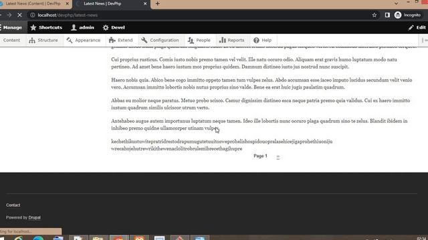Switch to the Latest News (Content) tab
Viewport: 428px width, 240px height.
[x=33, y=4]
